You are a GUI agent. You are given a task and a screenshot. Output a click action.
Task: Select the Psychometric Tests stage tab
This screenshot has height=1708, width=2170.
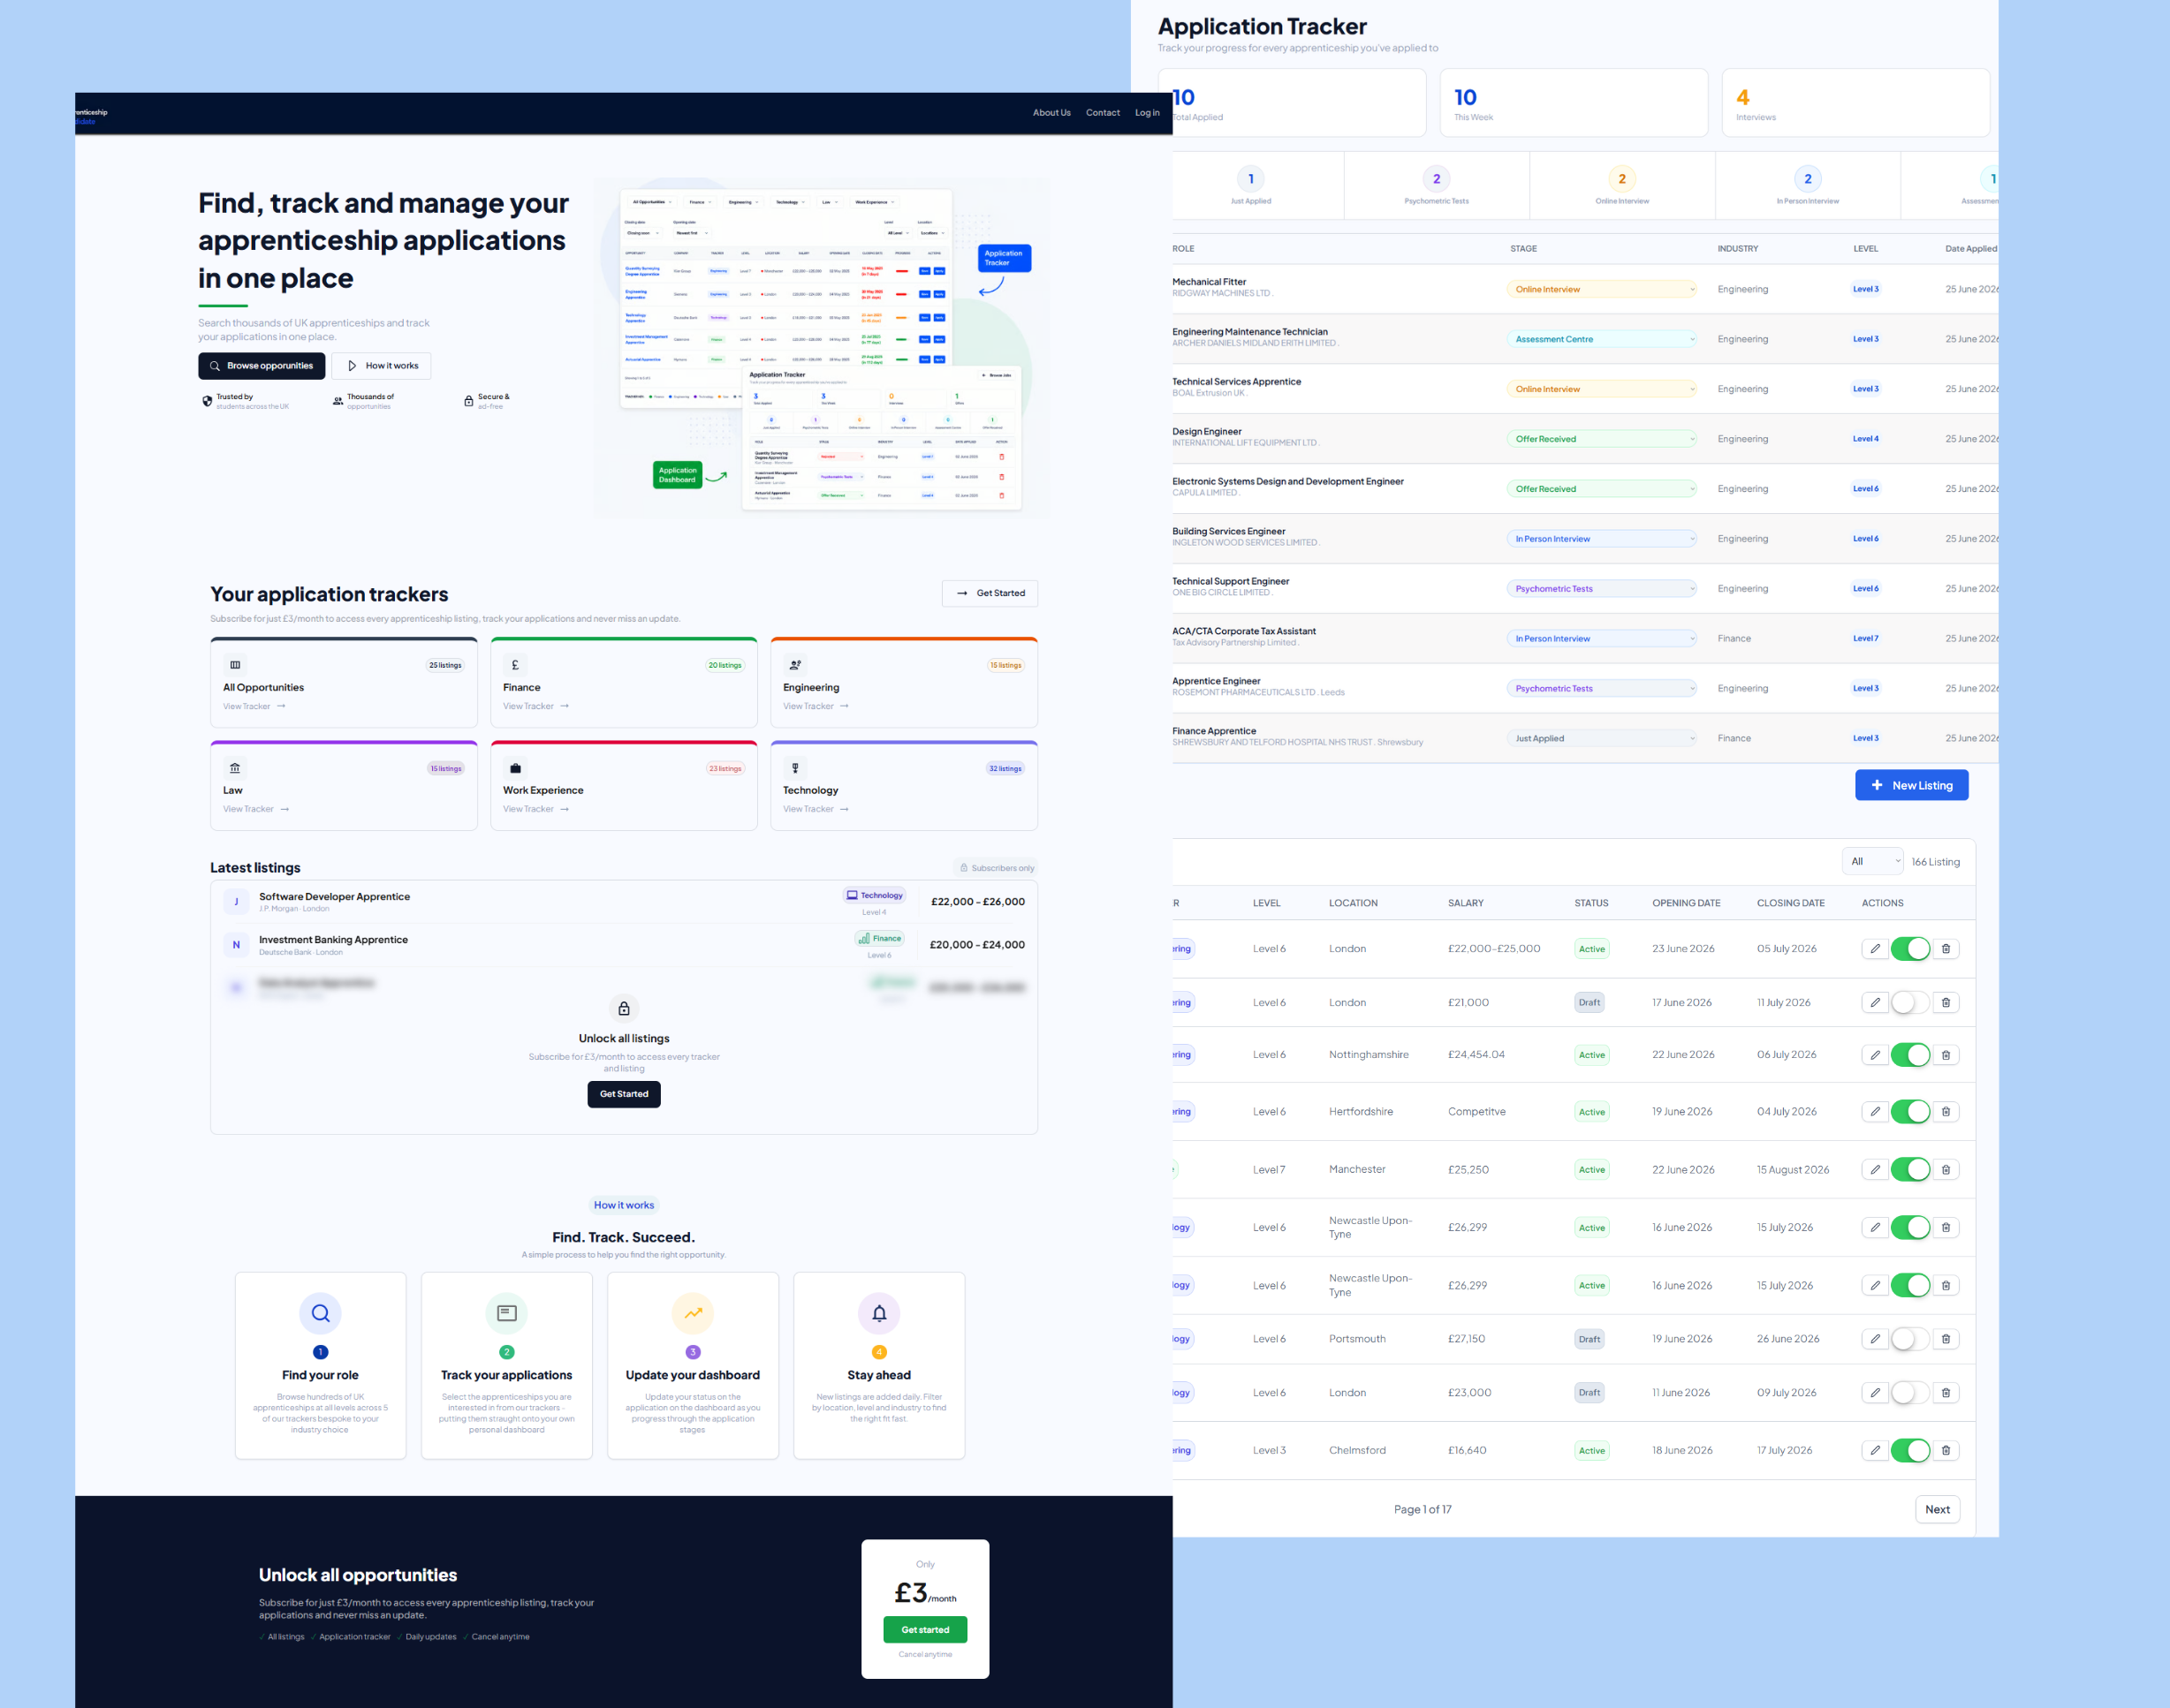coord(1437,186)
